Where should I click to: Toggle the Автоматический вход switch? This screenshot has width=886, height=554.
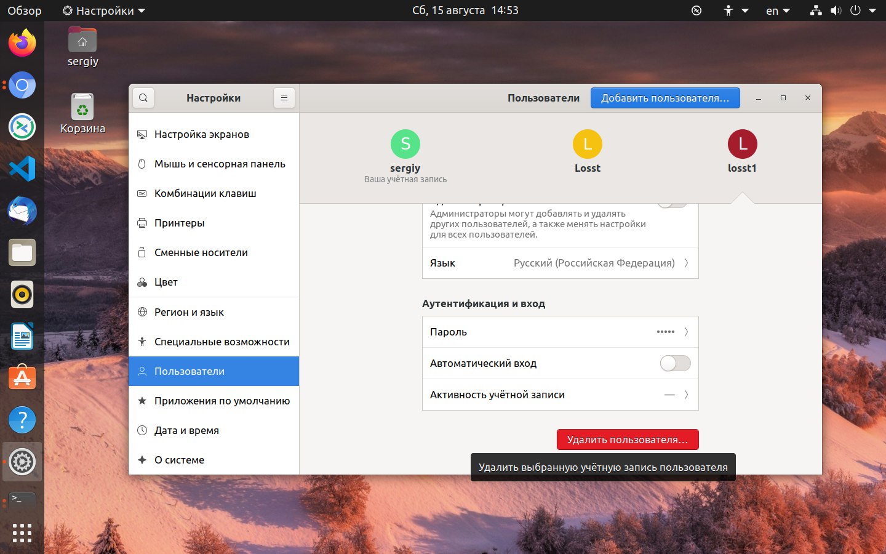point(675,363)
